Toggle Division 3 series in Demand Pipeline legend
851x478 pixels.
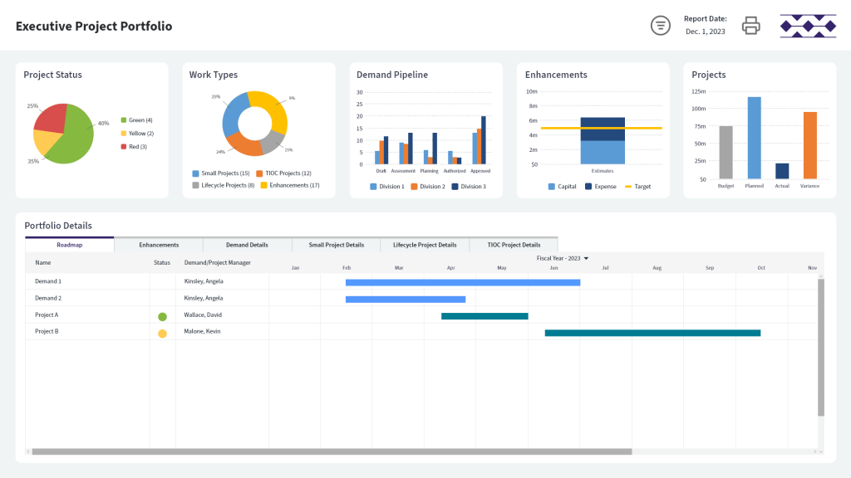coord(469,187)
